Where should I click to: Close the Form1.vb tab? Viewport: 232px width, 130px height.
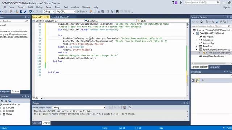[48, 17]
